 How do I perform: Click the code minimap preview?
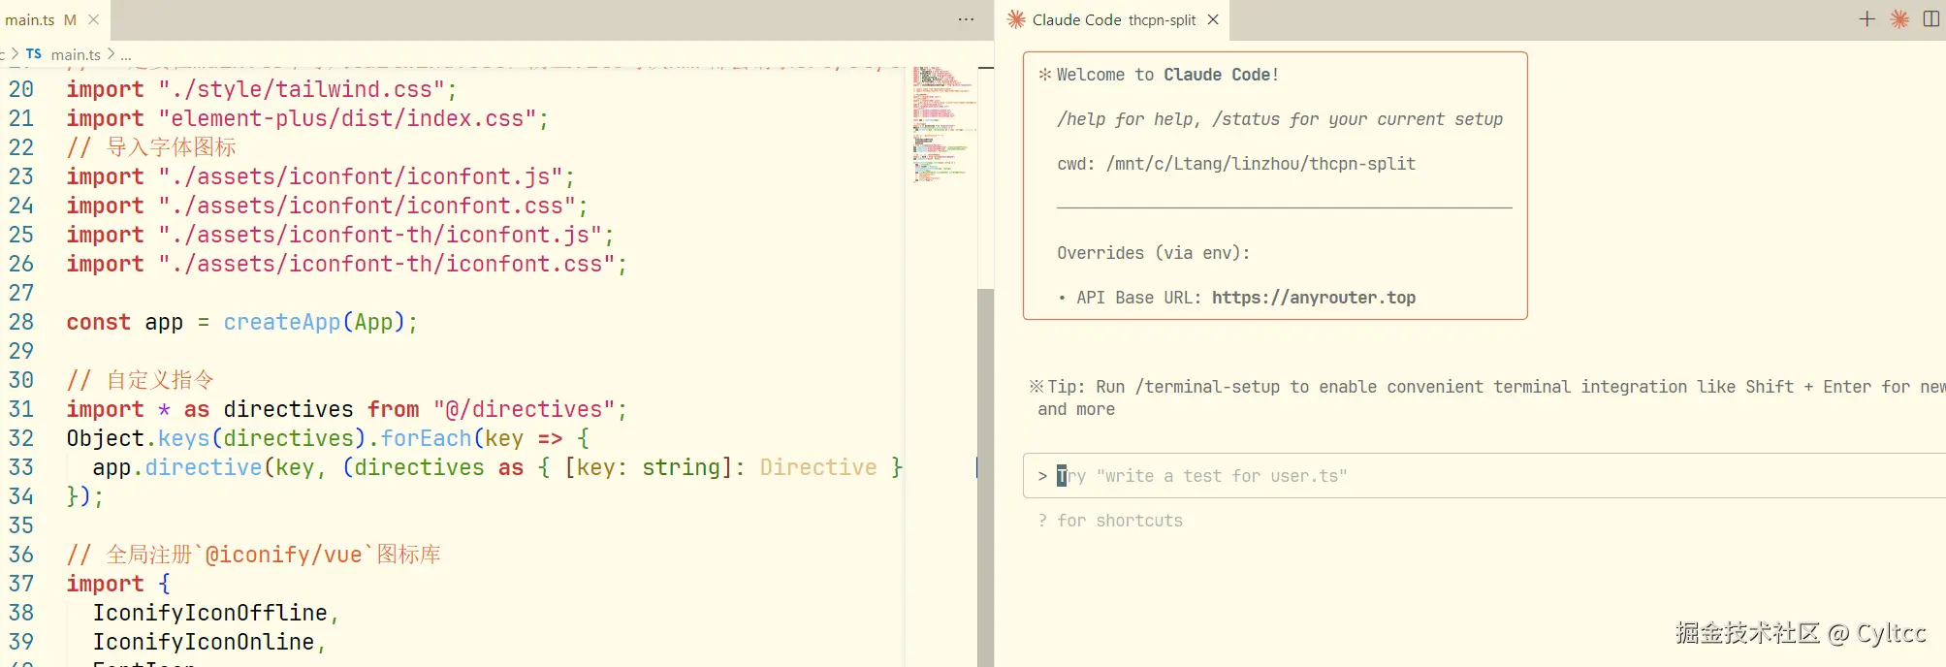[943, 124]
